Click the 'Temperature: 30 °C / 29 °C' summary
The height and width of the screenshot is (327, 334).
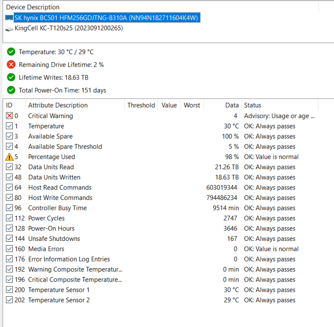tap(56, 52)
